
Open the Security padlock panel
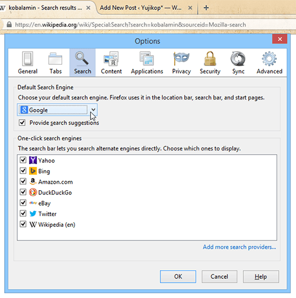coord(210,63)
